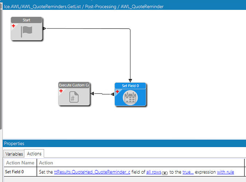Select the Execute Custom Code hash icon

[x=74, y=97]
